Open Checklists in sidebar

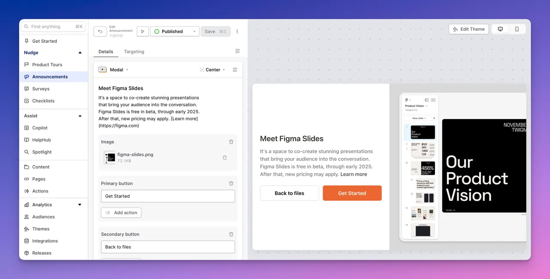(53, 101)
